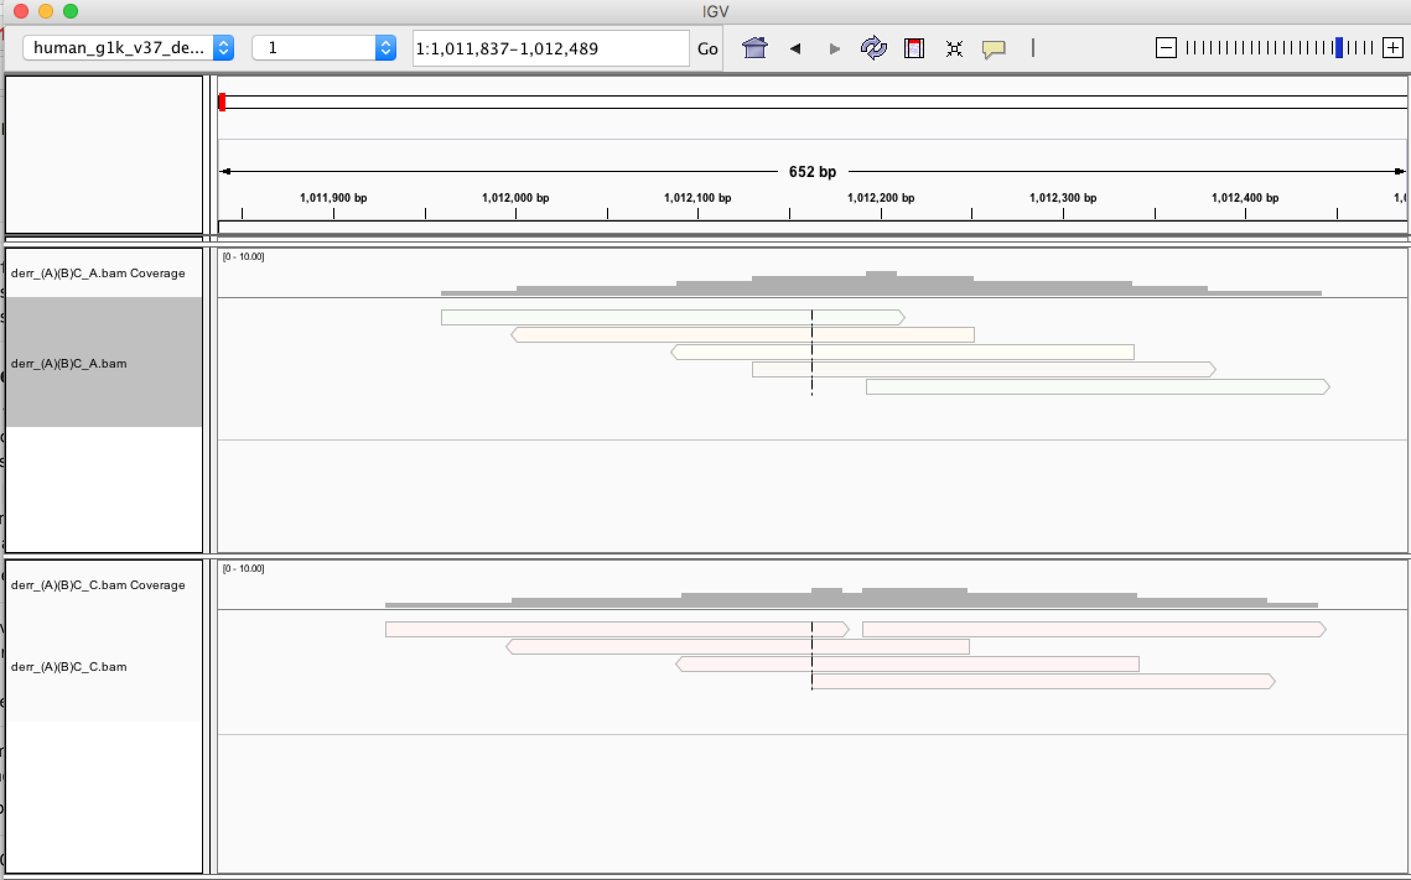Click the 1,012,400 bp ruler label
1411x880 pixels.
[1245, 198]
